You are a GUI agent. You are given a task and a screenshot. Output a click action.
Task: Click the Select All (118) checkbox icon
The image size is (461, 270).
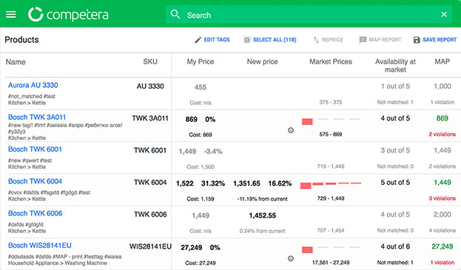pos(247,40)
